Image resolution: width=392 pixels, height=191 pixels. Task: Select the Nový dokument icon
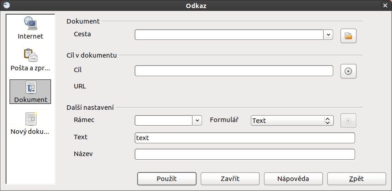tap(31, 123)
